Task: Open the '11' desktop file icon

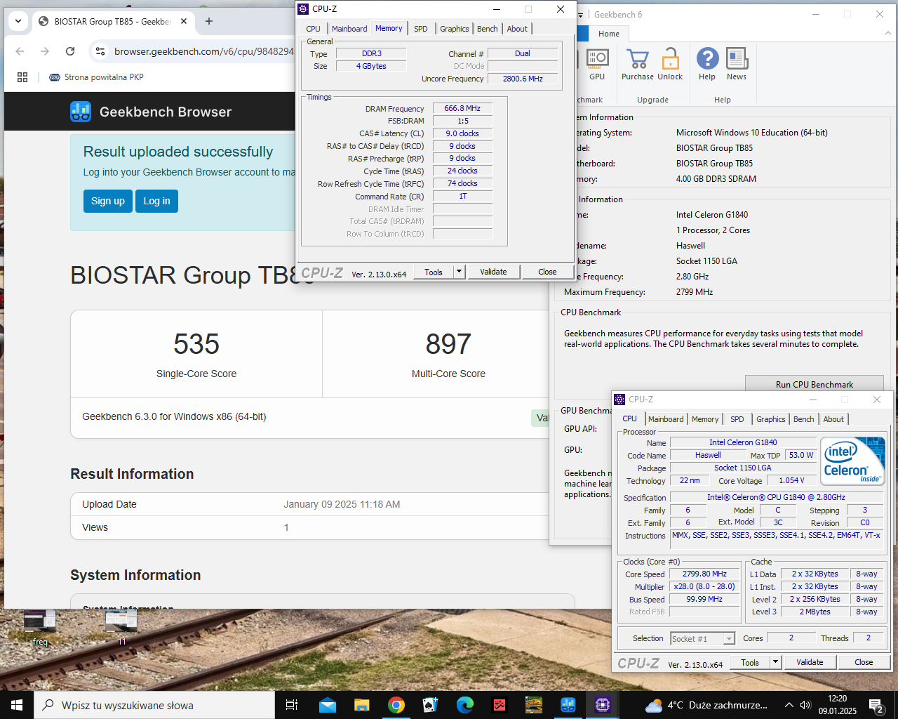Action: pos(121,627)
